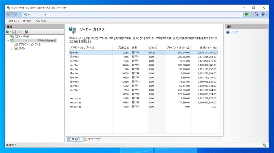Click the address bar breadcrumb field
The image size is (274, 153).
[x=133, y=14]
